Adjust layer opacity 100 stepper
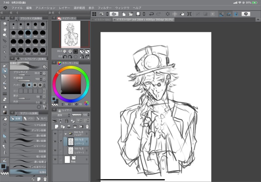 pyautogui.click(x=88, y=115)
